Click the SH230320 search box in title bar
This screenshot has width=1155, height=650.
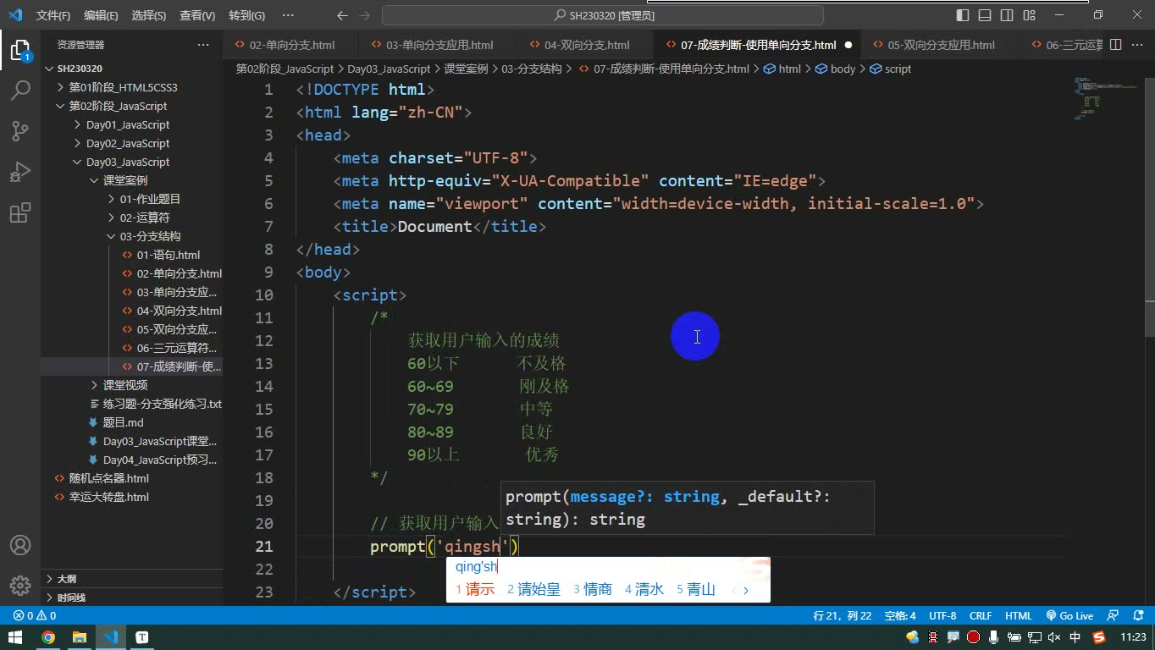[603, 15]
